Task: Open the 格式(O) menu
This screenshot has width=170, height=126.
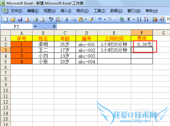Action: [82, 11]
